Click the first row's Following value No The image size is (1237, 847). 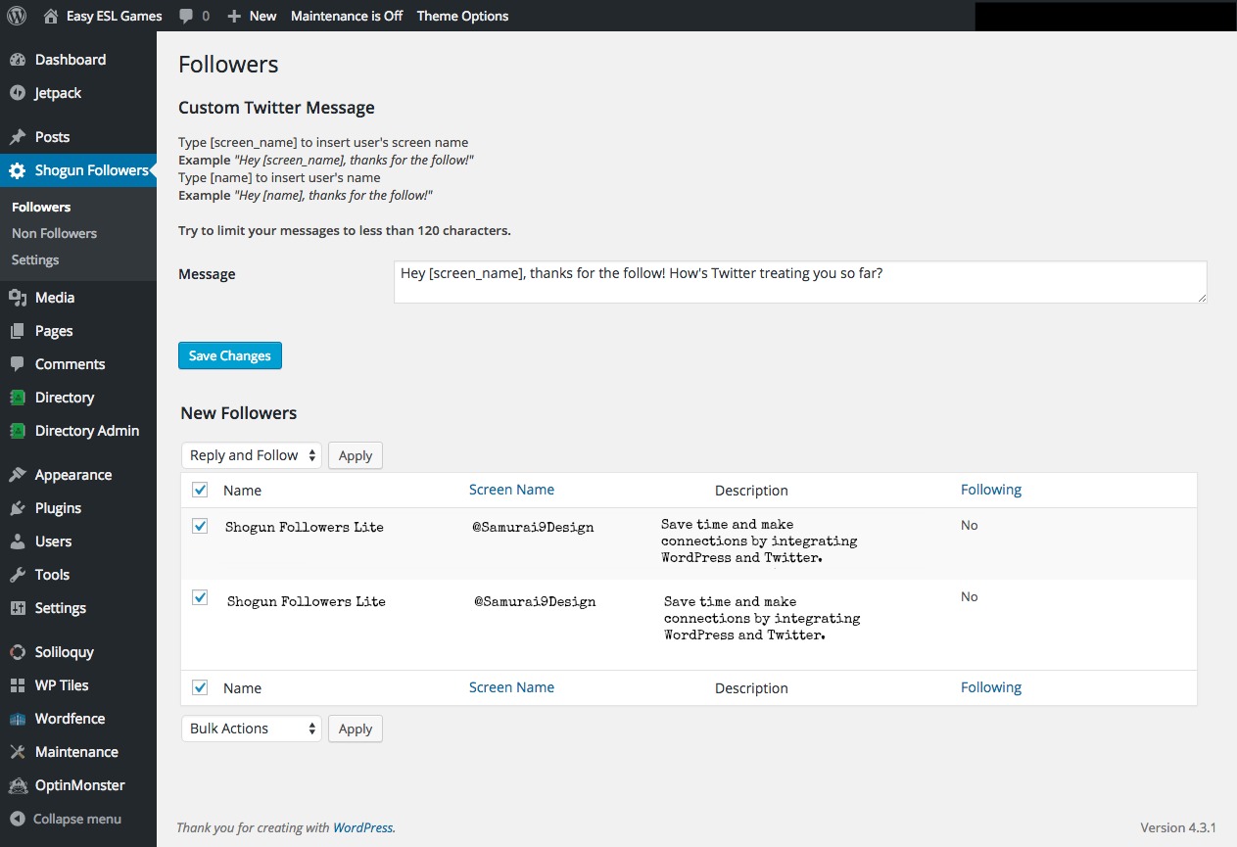click(969, 526)
